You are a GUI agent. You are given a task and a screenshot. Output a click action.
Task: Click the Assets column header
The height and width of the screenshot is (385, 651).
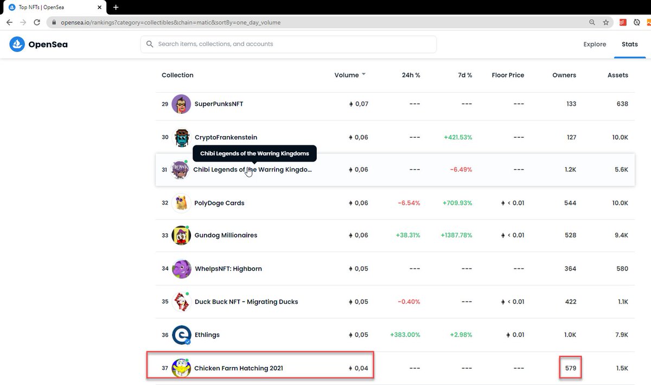[x=618, y=75]
